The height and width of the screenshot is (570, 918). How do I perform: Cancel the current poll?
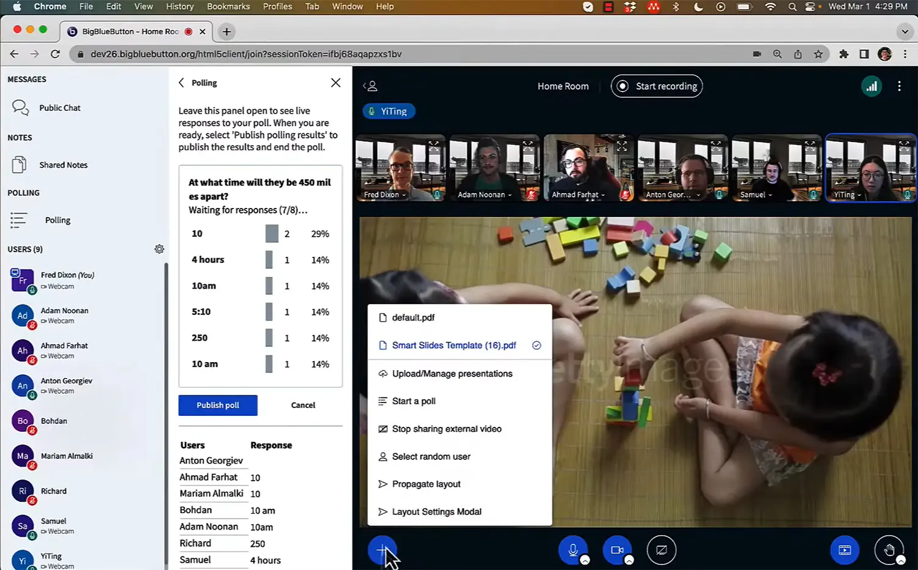tap(303, 405)
